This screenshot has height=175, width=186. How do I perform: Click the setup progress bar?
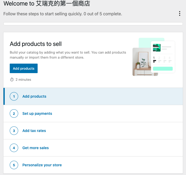click(x=93, y=24)
